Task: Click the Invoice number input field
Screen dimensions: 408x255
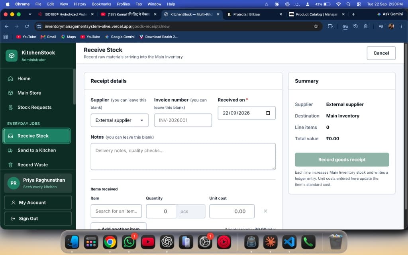Action: (x=183, y=120)
